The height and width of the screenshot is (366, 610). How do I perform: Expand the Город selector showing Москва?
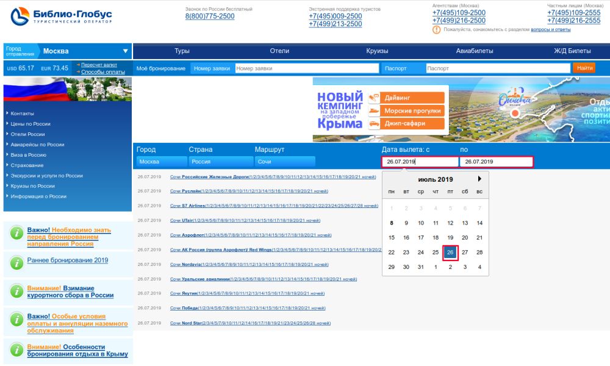coord(160,162)
